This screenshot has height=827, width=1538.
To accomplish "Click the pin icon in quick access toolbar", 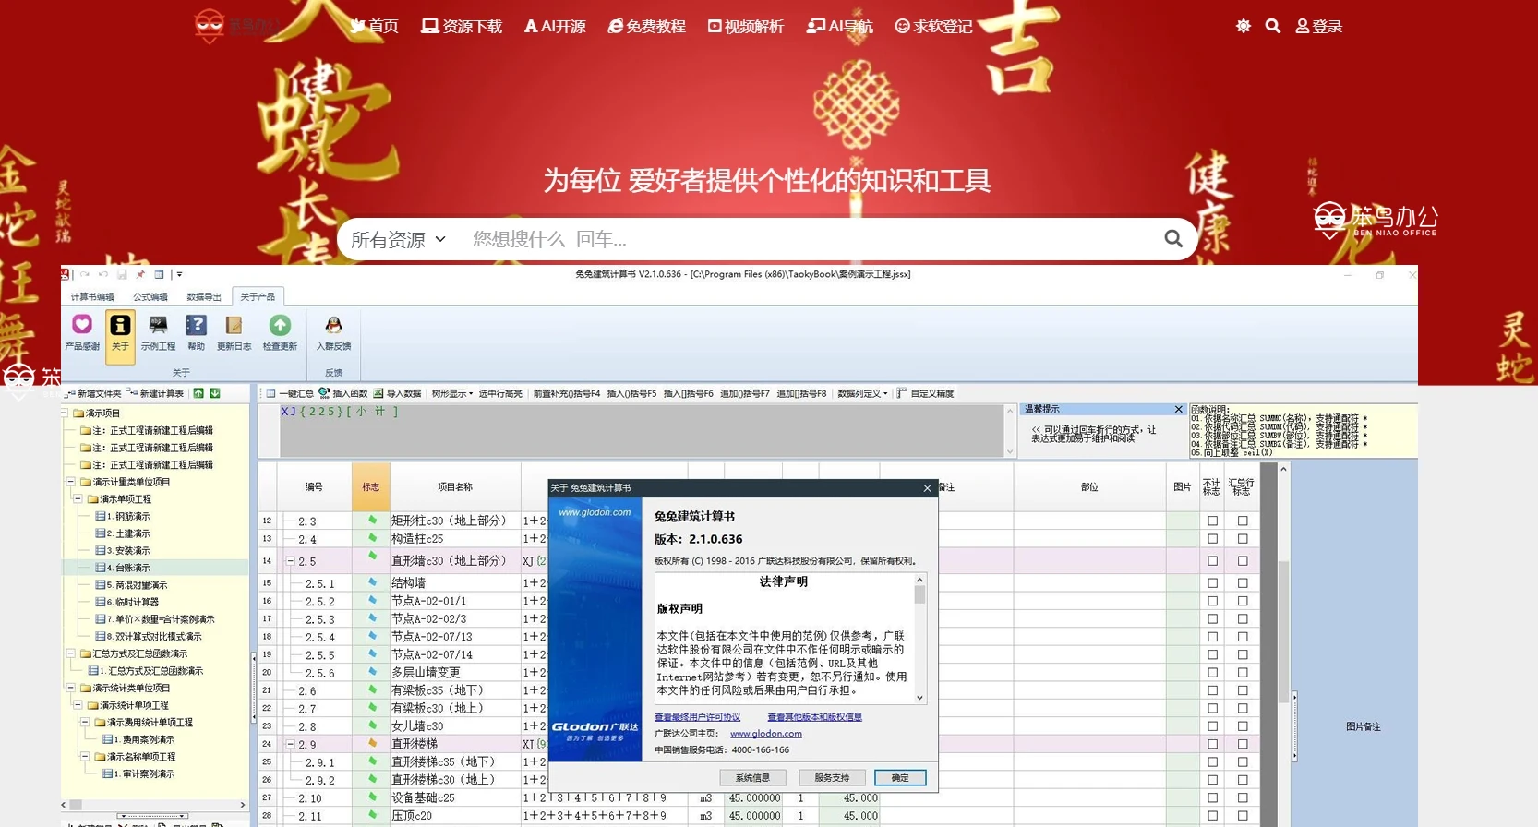I will point(140,274).
